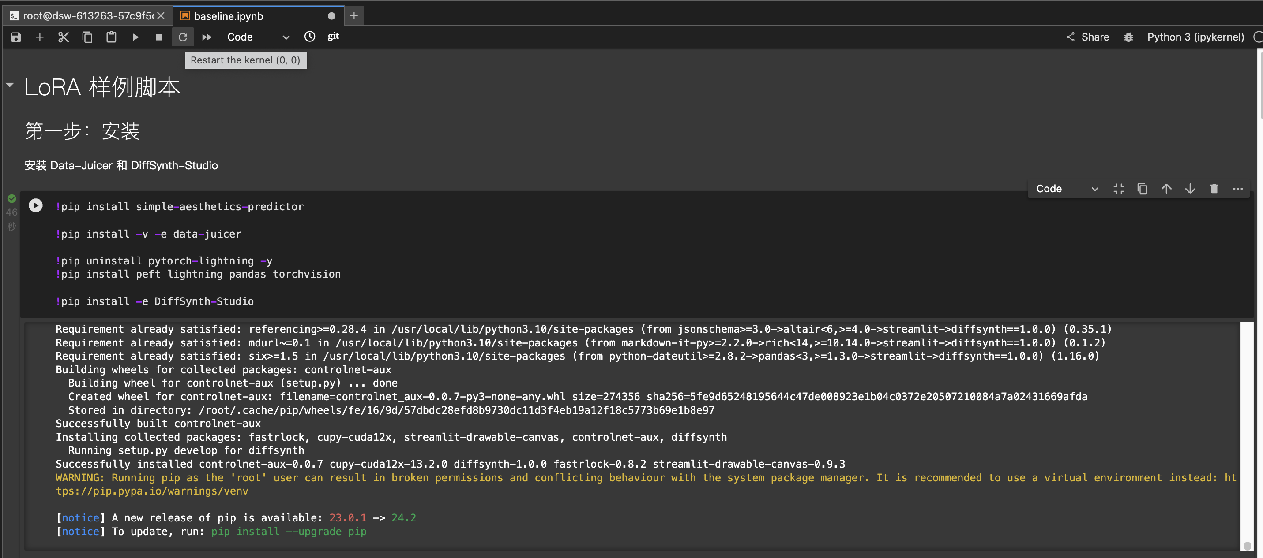Click the pip install -e DiffSynth-Studio line
Screen dimensions: 1263x558
[x=154, y=302]
